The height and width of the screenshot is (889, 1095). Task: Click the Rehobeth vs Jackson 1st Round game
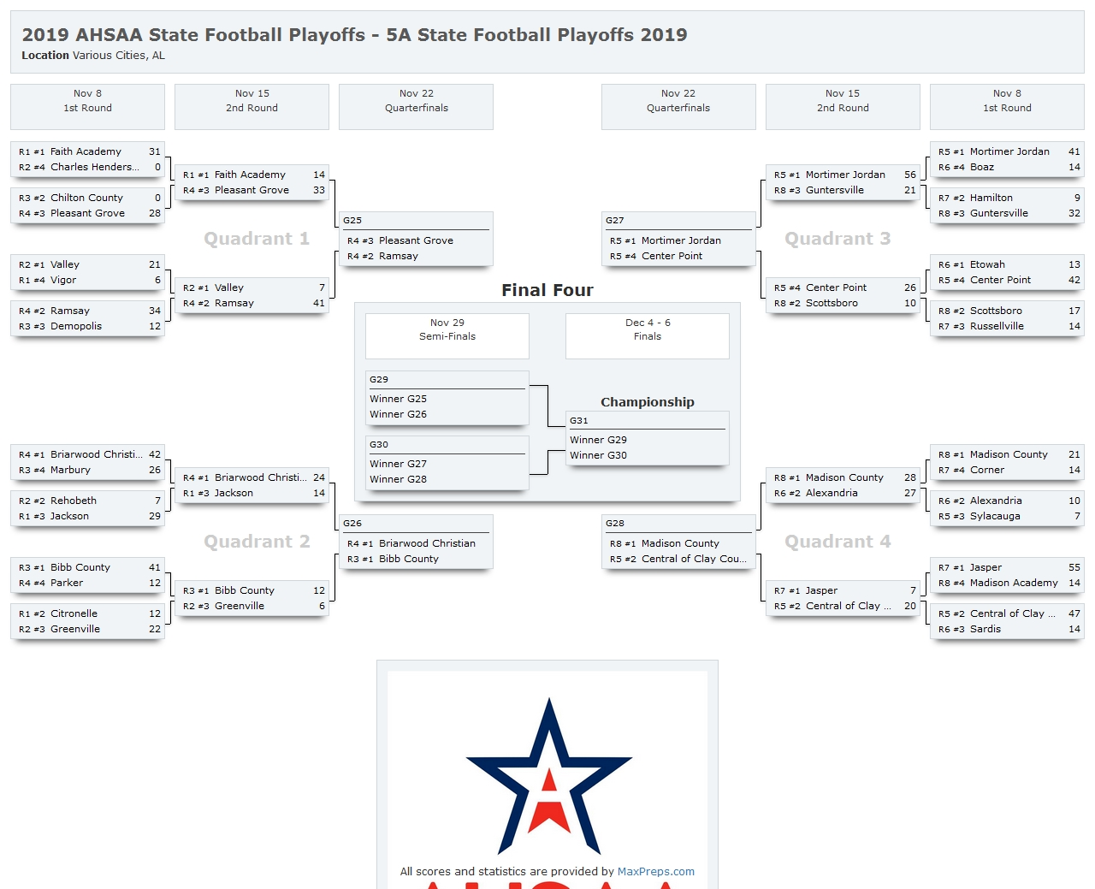point(87,508)
